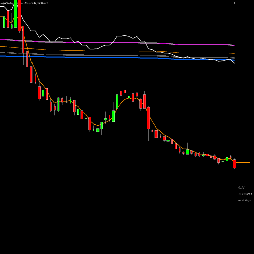This screenshot has width=254, height=254.
Task: Click the 'in 4 Days' label
Action: pos(244,200)
